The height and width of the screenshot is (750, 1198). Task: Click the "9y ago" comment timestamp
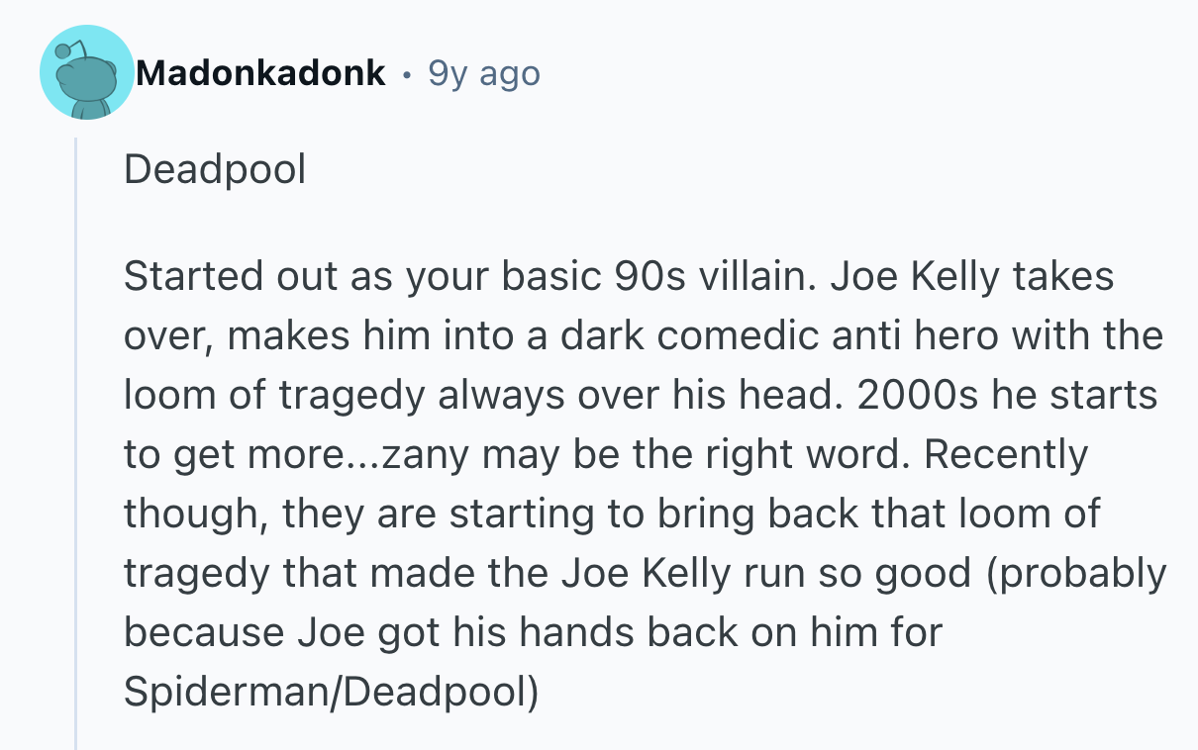click(484, 73)
